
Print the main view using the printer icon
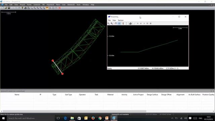[26, 8]
